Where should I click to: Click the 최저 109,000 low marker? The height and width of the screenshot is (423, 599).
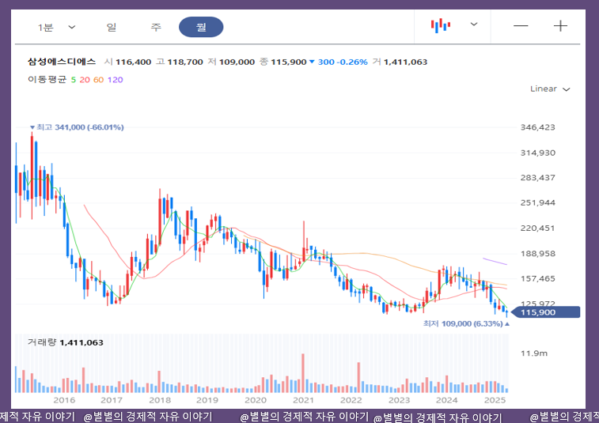tap(466, 323)
